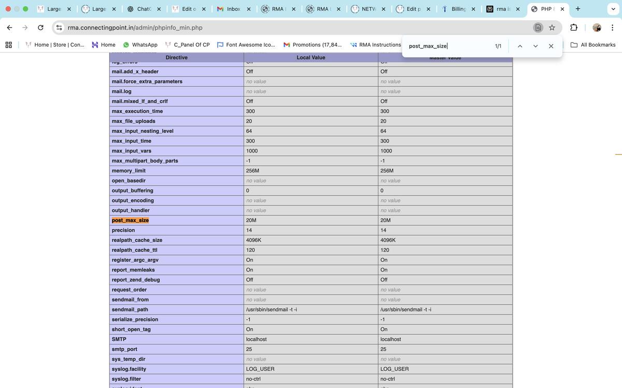Open the Chrome three-dot menu
Image resolution: width=622 pixels, height=388 pixels.
pos(613,27)
